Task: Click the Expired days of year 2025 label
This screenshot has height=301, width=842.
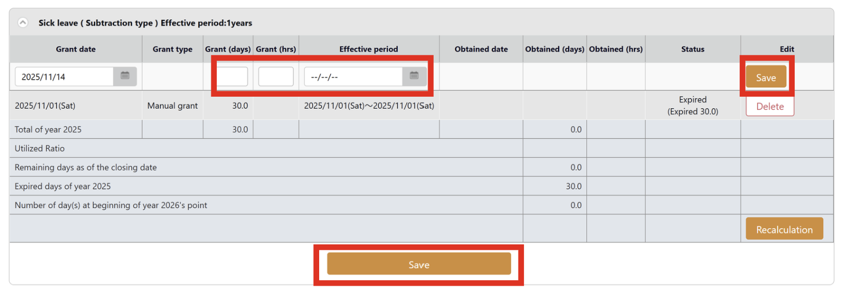Action: click(x=63, y=186)
